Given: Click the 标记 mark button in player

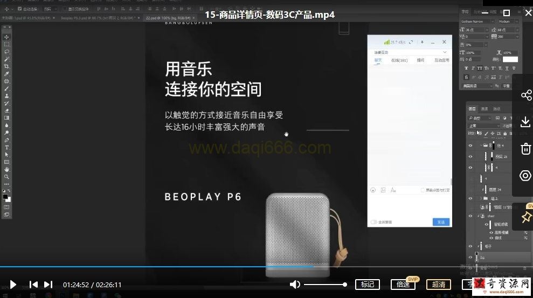Looking at the screenshot, I should (x=368, y=285).
